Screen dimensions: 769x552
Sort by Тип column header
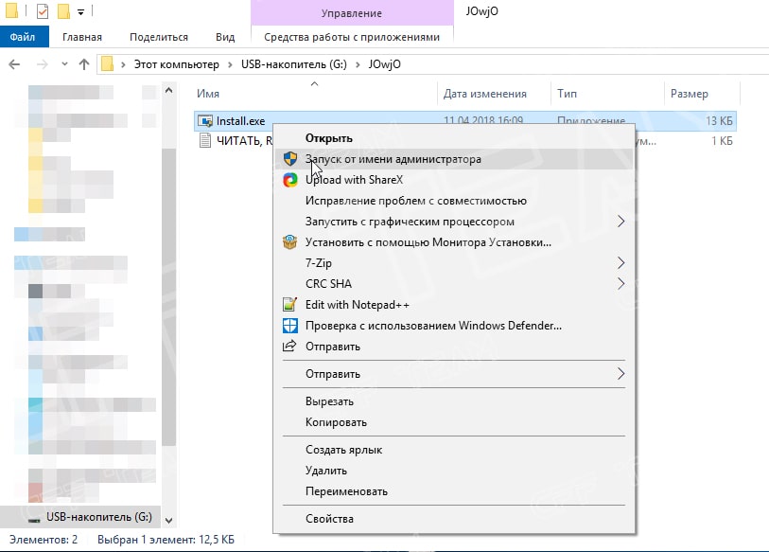point(607,94)
